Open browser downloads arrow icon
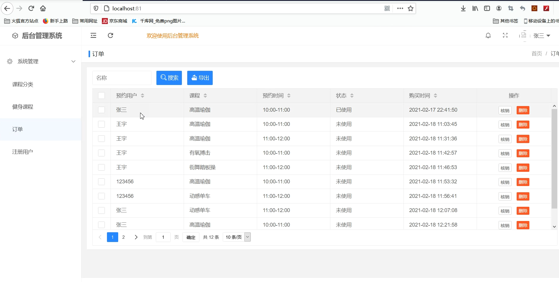Image resolution: width=559 pixels, height=282 pixels. pyautogui.click(x=463, y=8)
